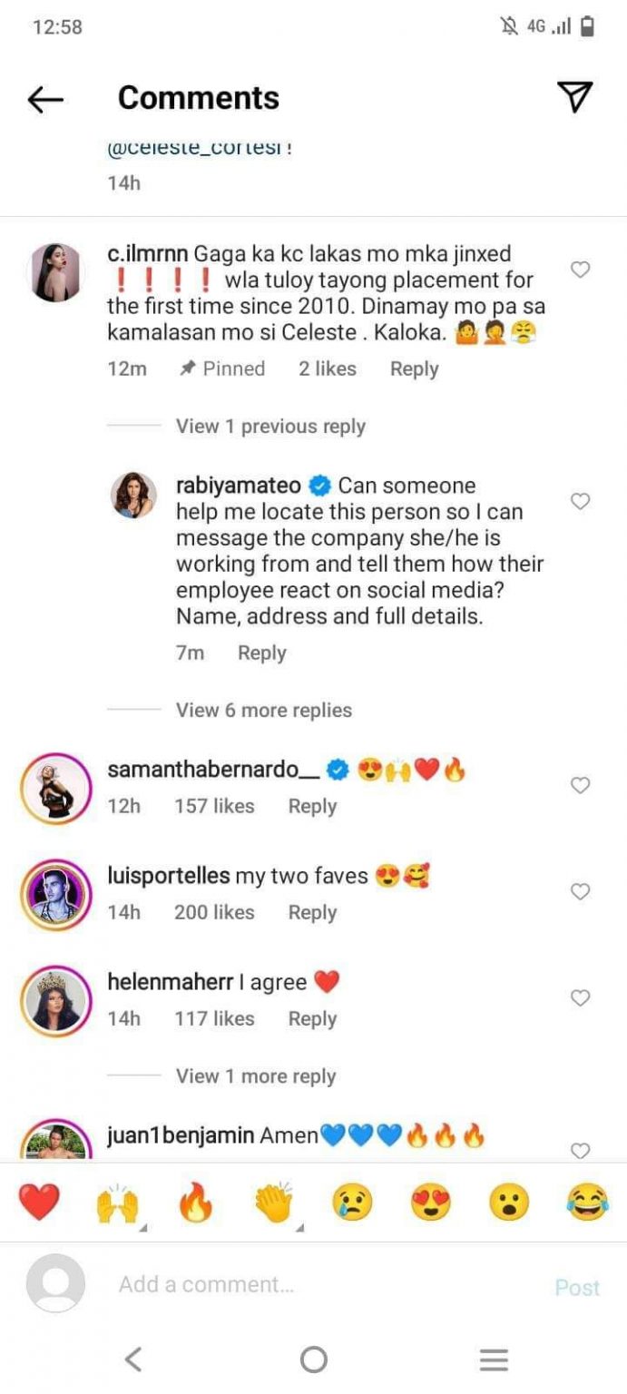Reply to helenmaherr's comment
627x1394 pixels.
tap(312, 1018)
